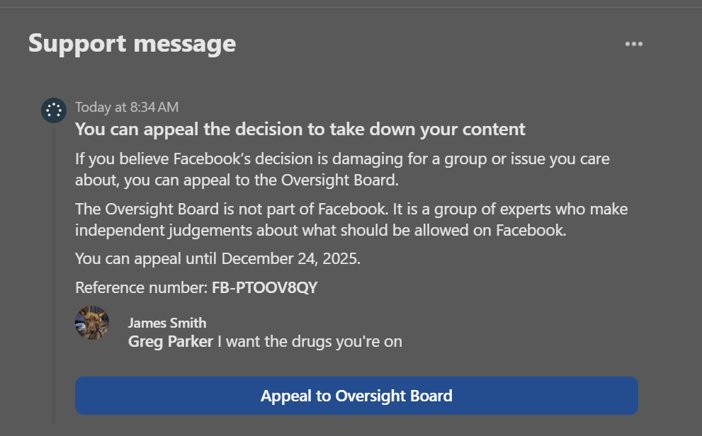The image size is (702, 436).
Task: Click the date December 24, 2025
Action: pyautogui.click(x=290, y=258)
